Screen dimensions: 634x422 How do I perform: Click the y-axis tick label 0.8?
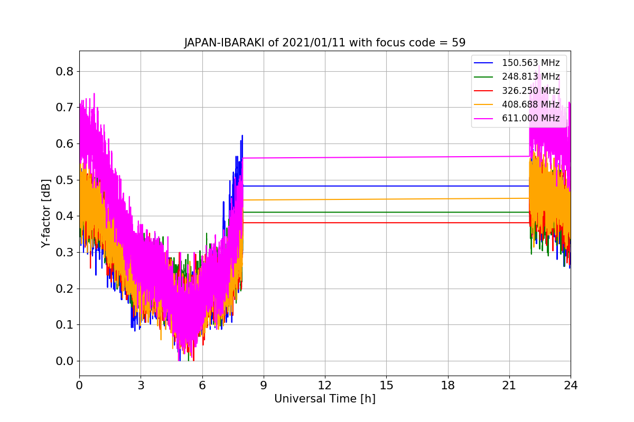64,72
